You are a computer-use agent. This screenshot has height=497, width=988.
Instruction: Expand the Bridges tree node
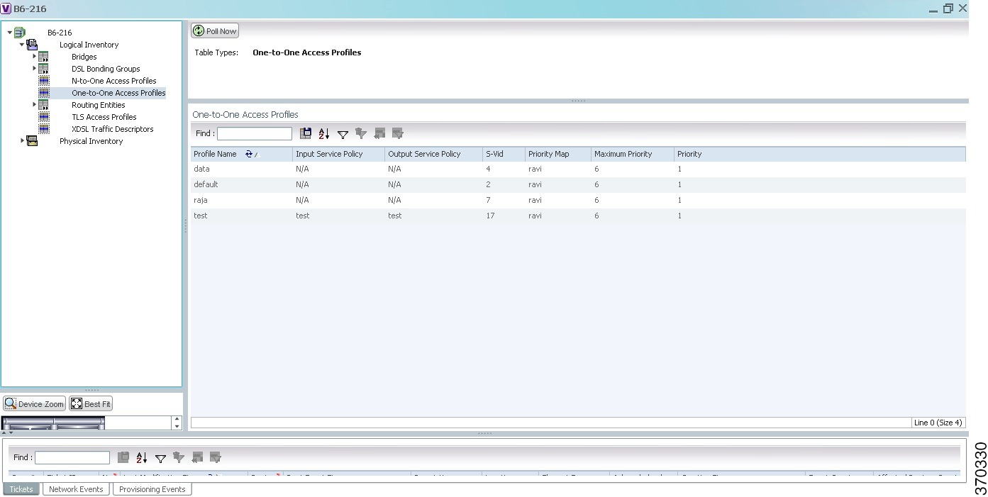tap(34, 57)
